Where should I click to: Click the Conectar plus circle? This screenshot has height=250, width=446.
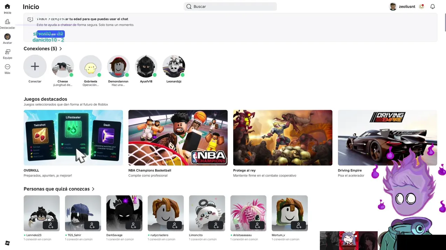pyautogui.click(x=35, y=66)
